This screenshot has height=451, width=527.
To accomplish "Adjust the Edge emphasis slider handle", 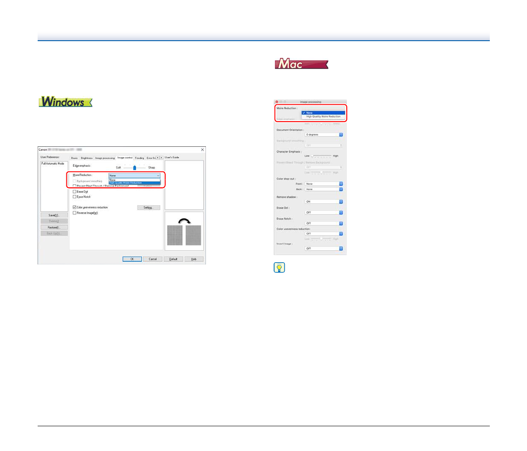I will pyautogui.click(x=135, y=168).
